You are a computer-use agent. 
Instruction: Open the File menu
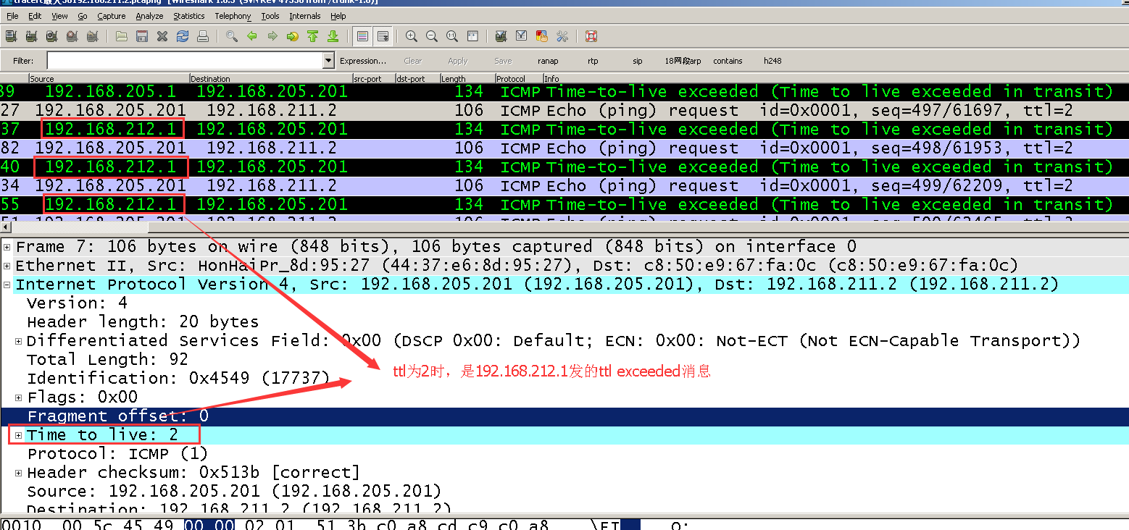coord(12,16)
